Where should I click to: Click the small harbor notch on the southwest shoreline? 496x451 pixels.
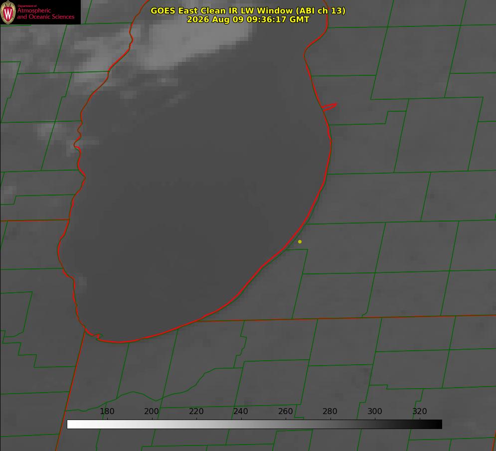coord(94,335)
